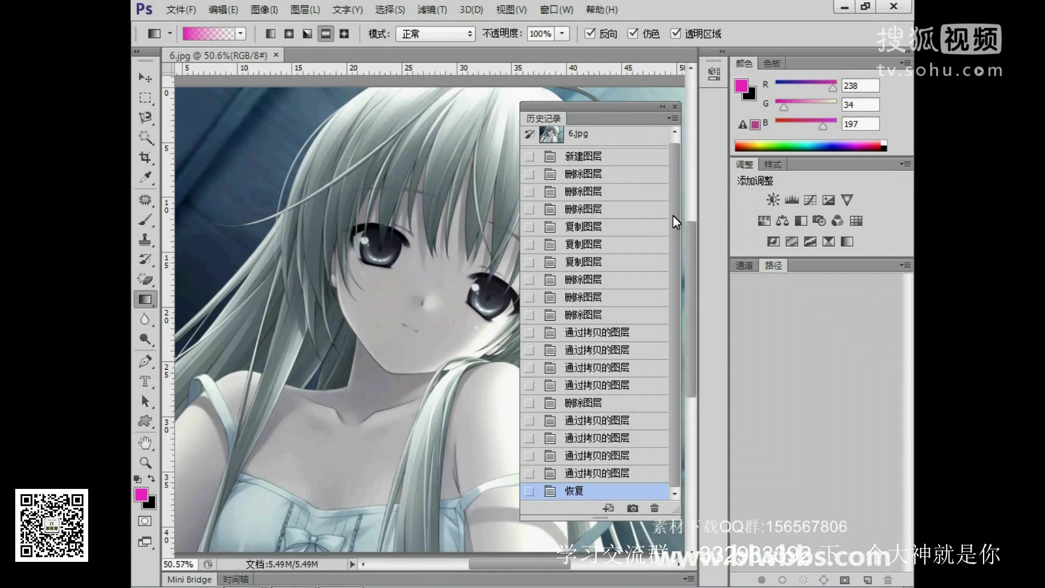
Task: Toggle the 仿色 checkbox
Action: 632,34
